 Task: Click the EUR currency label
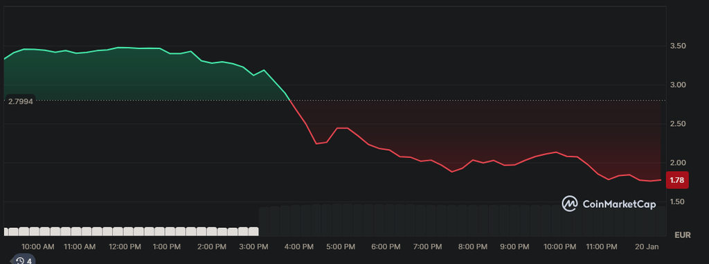(x=682, y=235)
